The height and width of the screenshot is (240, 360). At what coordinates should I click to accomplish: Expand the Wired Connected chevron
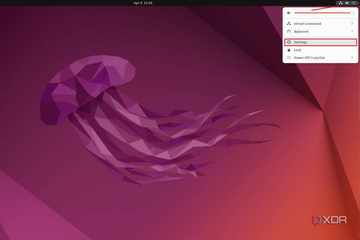[352, 24]
